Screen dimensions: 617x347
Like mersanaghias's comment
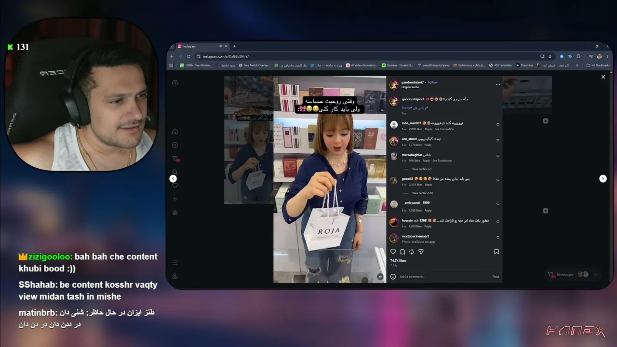click(x=498, y=156)
